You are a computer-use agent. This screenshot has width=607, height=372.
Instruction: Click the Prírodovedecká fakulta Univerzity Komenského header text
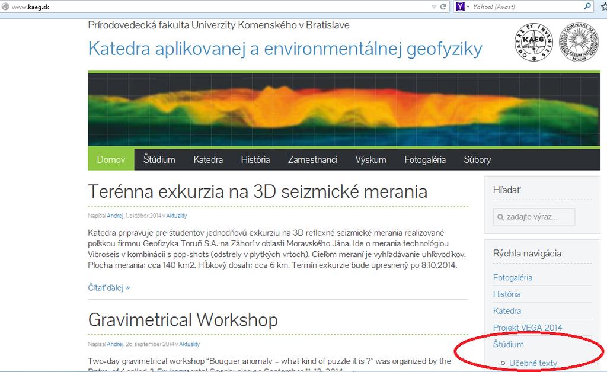pyautogui.click(x=219, y=25)
